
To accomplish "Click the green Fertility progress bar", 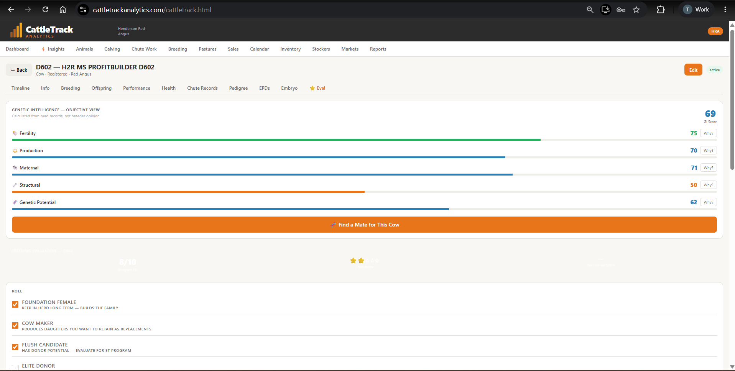I will 276,140.
